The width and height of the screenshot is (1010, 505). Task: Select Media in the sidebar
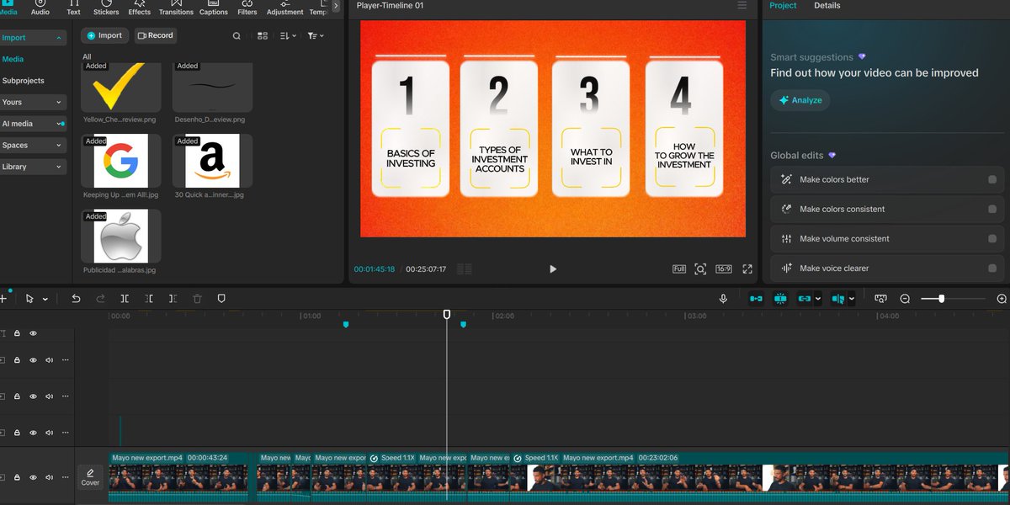pos(13,59)
